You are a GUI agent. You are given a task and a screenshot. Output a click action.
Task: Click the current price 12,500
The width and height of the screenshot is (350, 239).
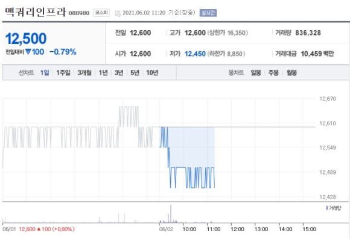(x=26, y=39)
